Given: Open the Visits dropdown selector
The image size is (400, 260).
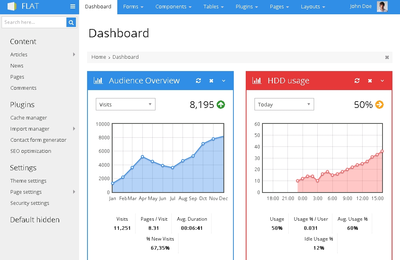Looking at the screenshot, I should 125,104.
